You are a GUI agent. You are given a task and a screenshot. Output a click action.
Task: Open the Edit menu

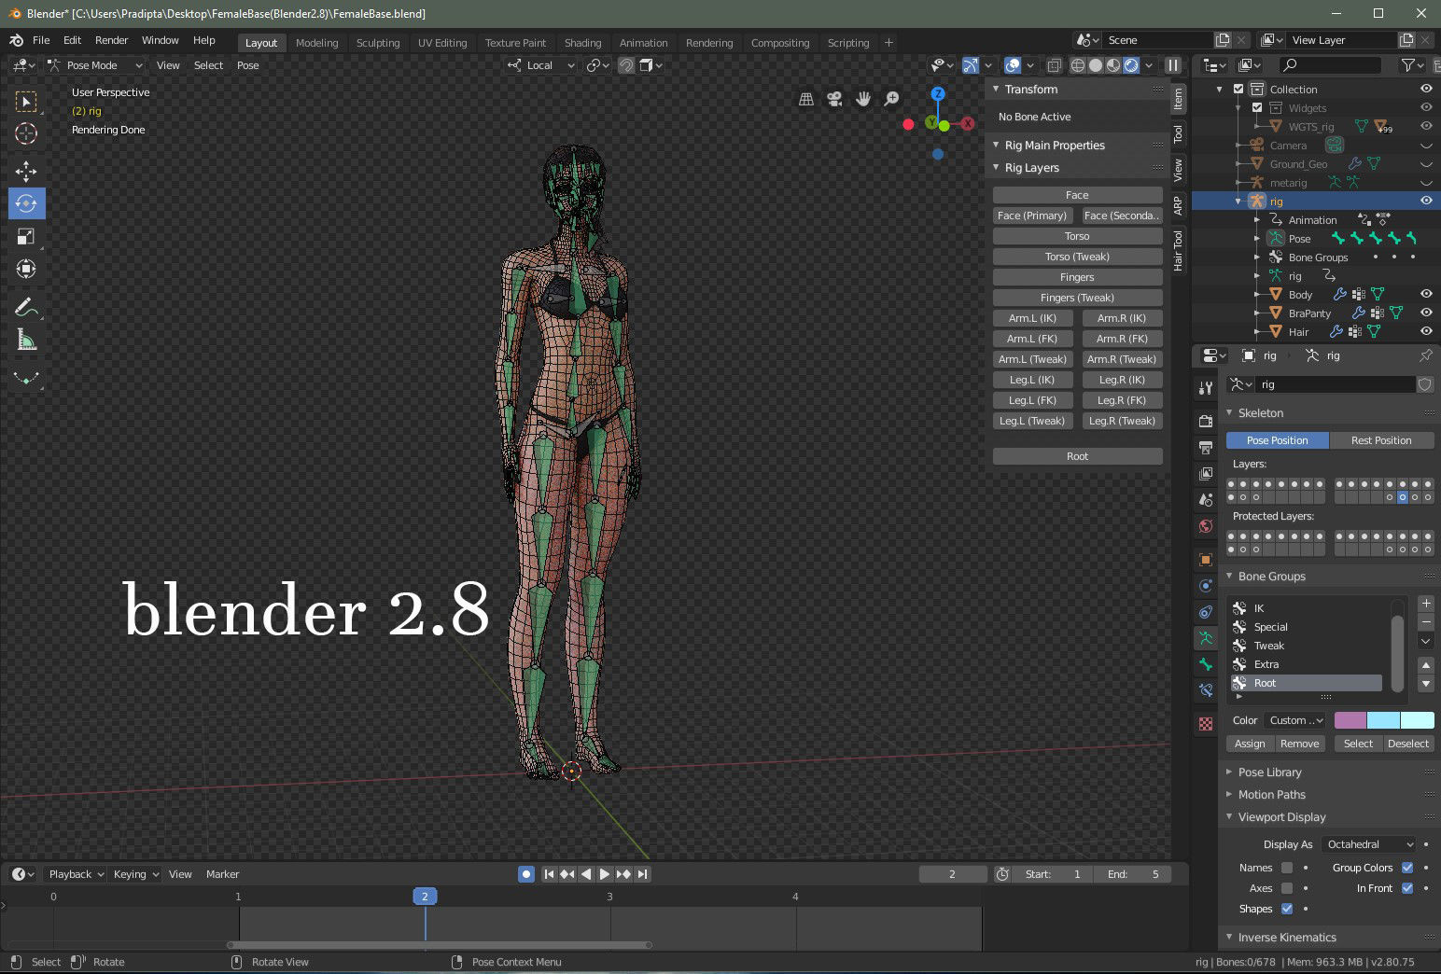pyautogui.click(x=72, y=40)
